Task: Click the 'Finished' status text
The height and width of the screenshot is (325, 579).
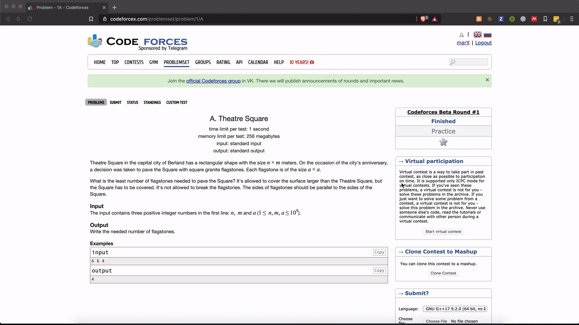Action: click(x=443, y=121)
